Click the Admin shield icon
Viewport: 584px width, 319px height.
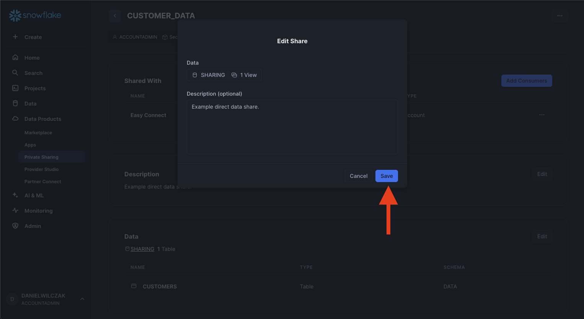[15, 226]
